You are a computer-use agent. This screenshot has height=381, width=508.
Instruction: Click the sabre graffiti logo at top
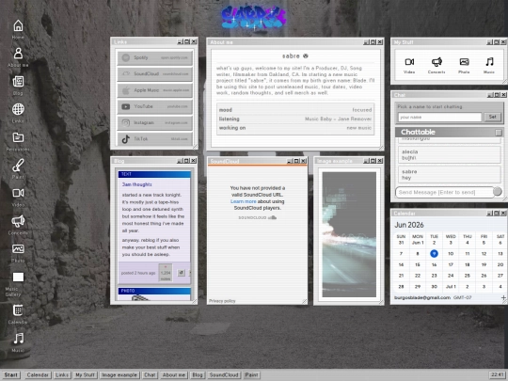pos(254,18)
